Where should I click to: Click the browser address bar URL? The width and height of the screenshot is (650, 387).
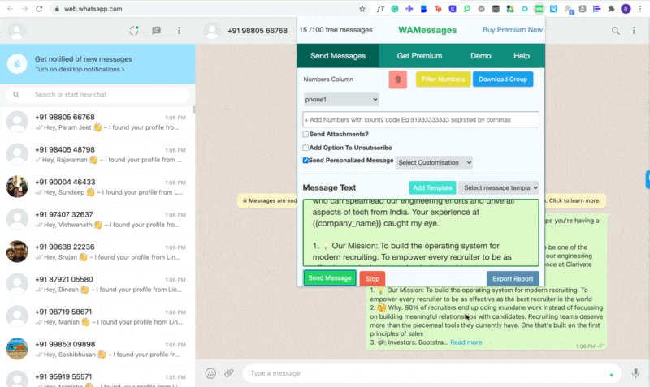[x=93, y=9]
